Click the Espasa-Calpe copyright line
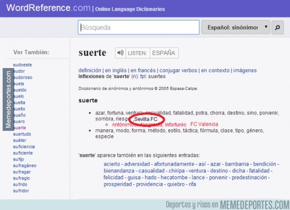This screenshot has height=210, width=290. pos(138,89)
